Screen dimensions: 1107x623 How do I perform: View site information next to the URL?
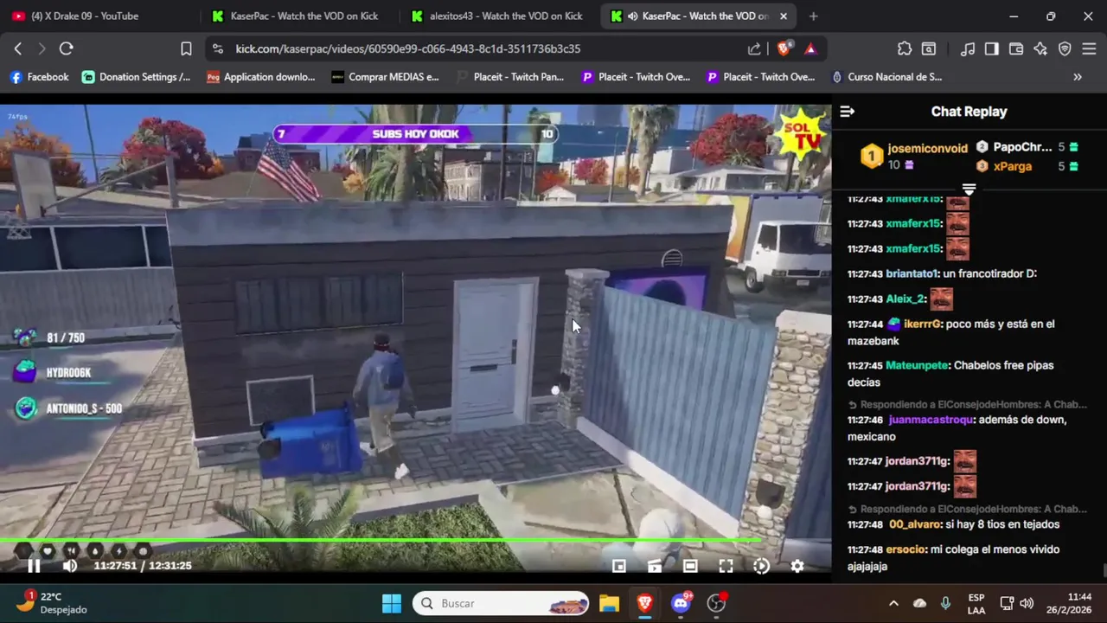click(x=217, y=49)
